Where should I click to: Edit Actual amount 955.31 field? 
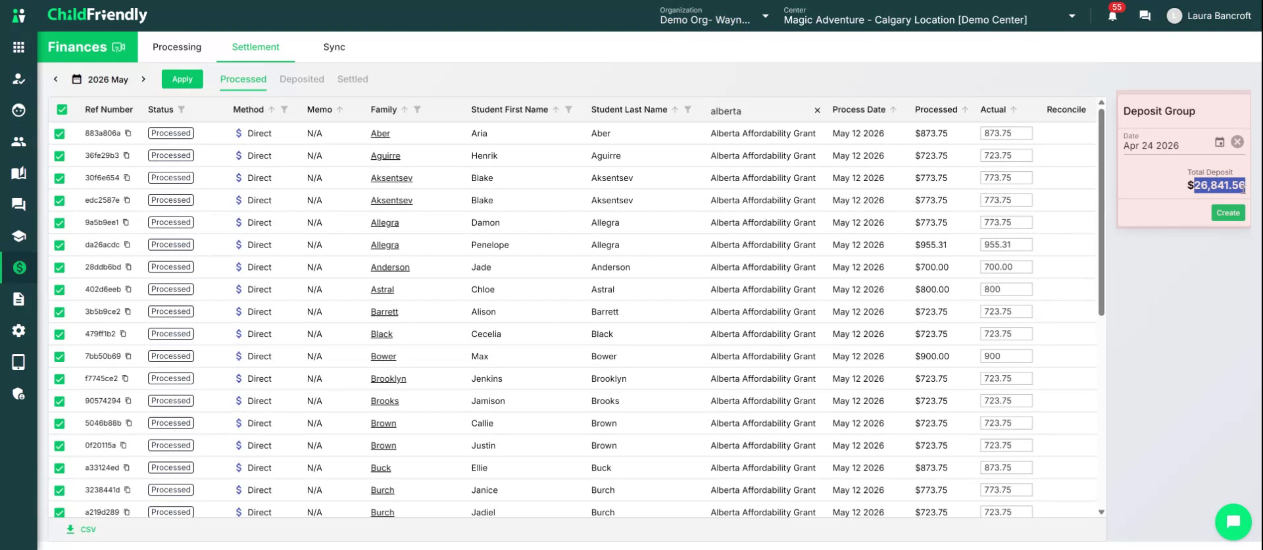(1006, 244)
